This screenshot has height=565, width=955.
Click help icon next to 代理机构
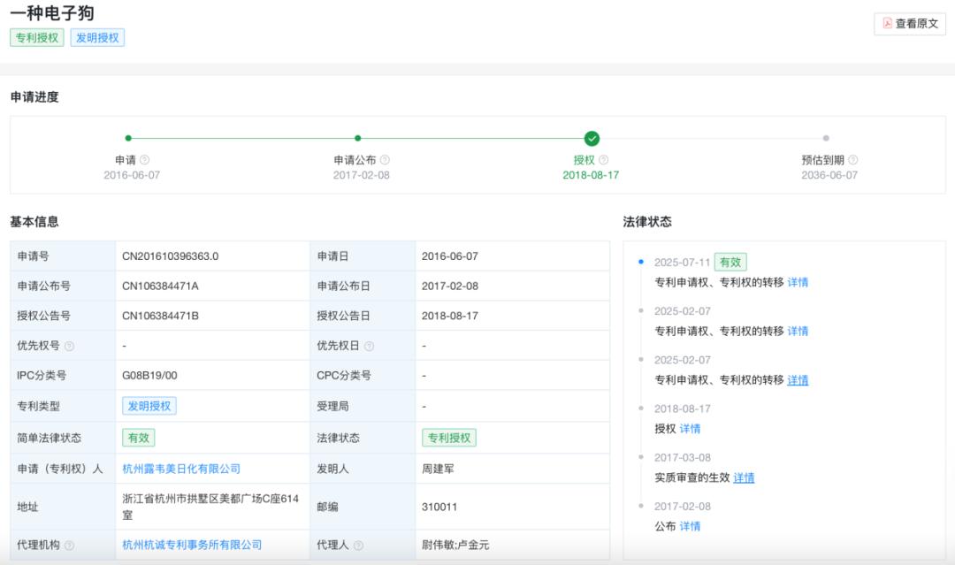tap(70, 546)
